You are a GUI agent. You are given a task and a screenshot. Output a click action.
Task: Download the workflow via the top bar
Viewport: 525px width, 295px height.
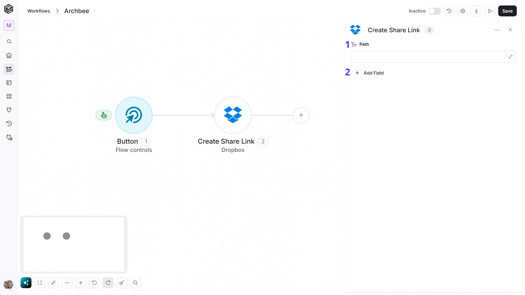(476, 11)
